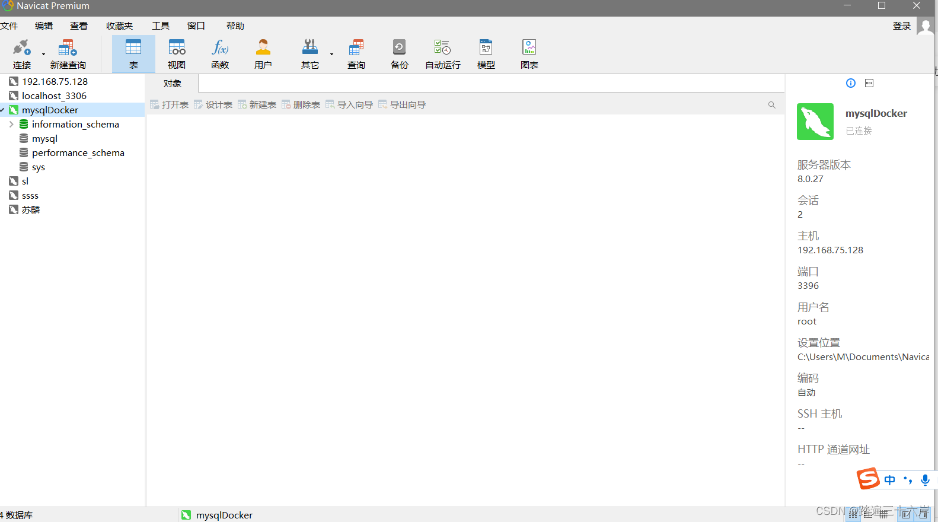Select the 模型 (Model) toolbar icon
Viewport: 938px width, 522px height.
tap(486, 54)
